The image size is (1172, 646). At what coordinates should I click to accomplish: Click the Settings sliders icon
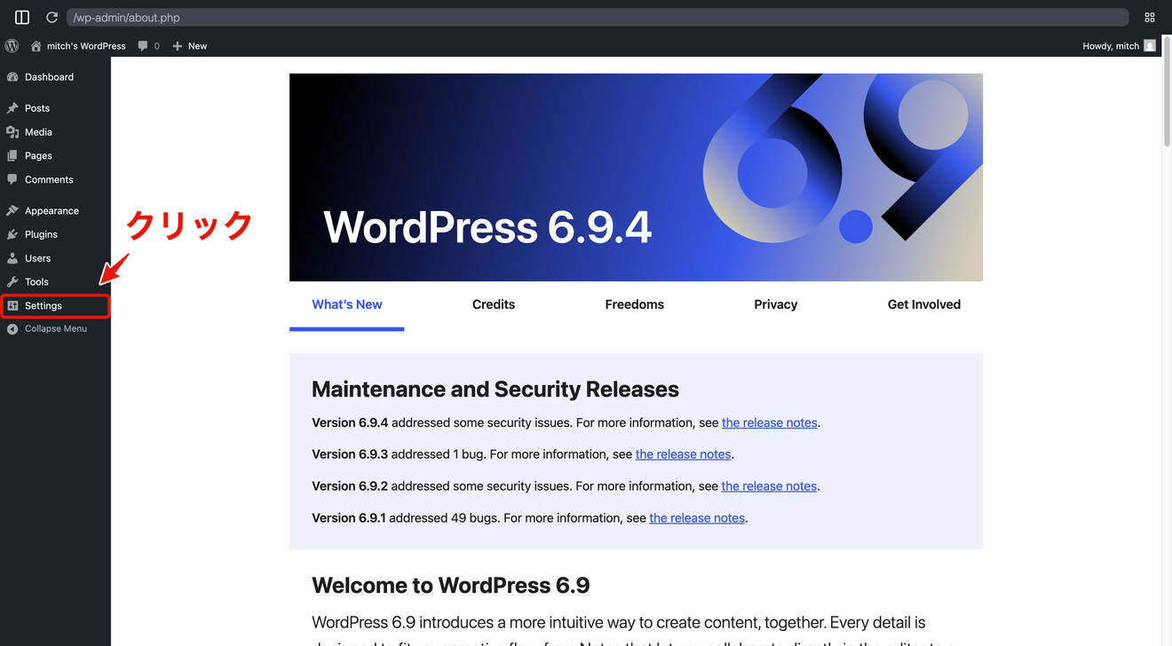point(12,305)
